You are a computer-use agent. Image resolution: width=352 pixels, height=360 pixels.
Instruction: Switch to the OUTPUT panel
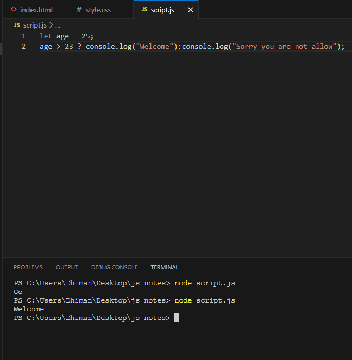point(67,267)
